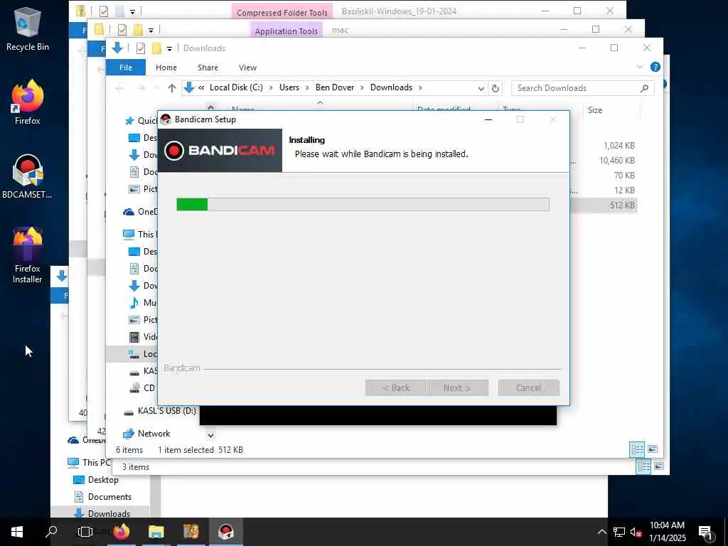Image resolution: width=728 pixels, height=546 pixels.
Task: Open the archive app on the taskbar
Action: [x=191, y=532]
